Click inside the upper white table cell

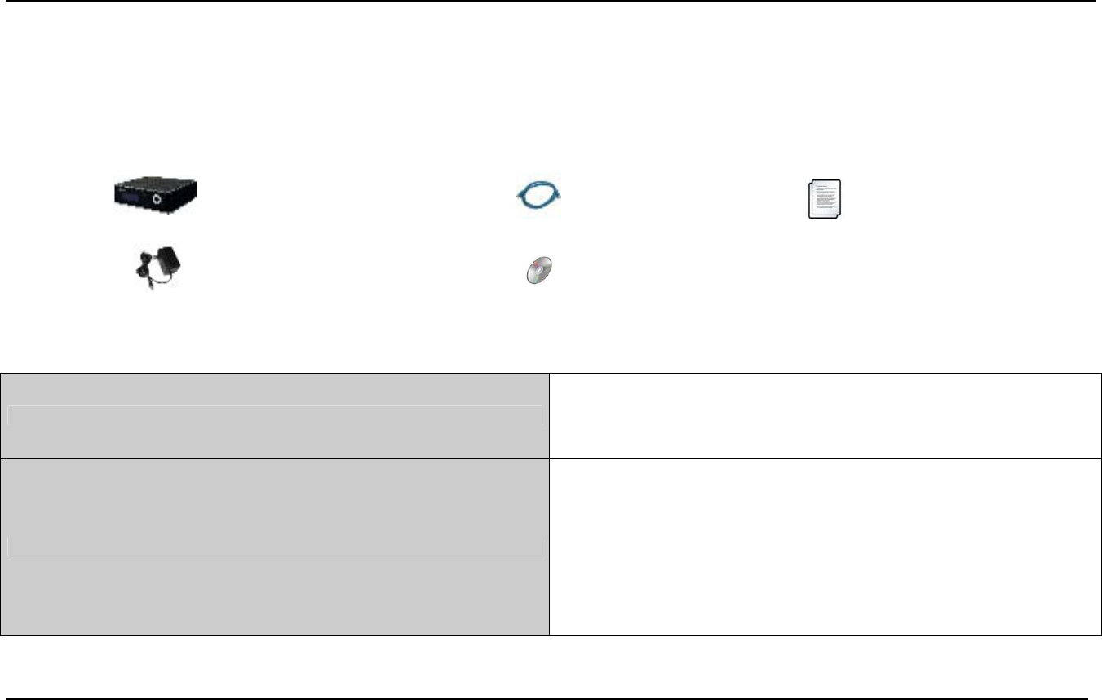click(x=824, y=415)
